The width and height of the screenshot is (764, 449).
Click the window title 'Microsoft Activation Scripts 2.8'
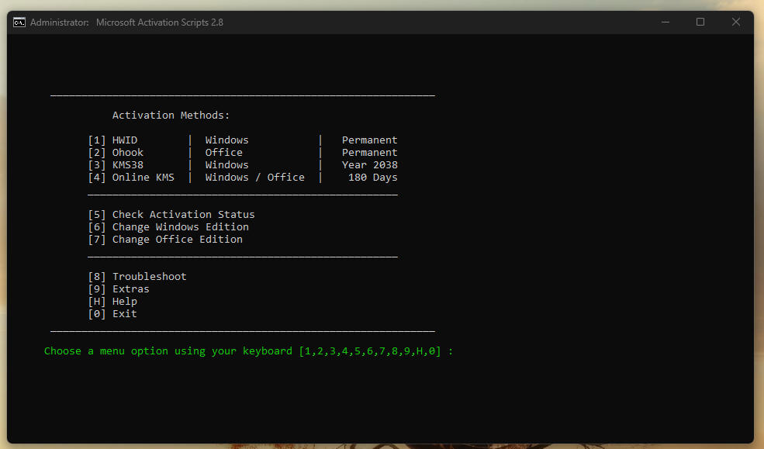coord(159,22)
